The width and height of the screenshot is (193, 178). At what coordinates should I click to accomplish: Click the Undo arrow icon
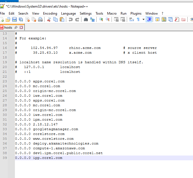[x=70, y=19]
